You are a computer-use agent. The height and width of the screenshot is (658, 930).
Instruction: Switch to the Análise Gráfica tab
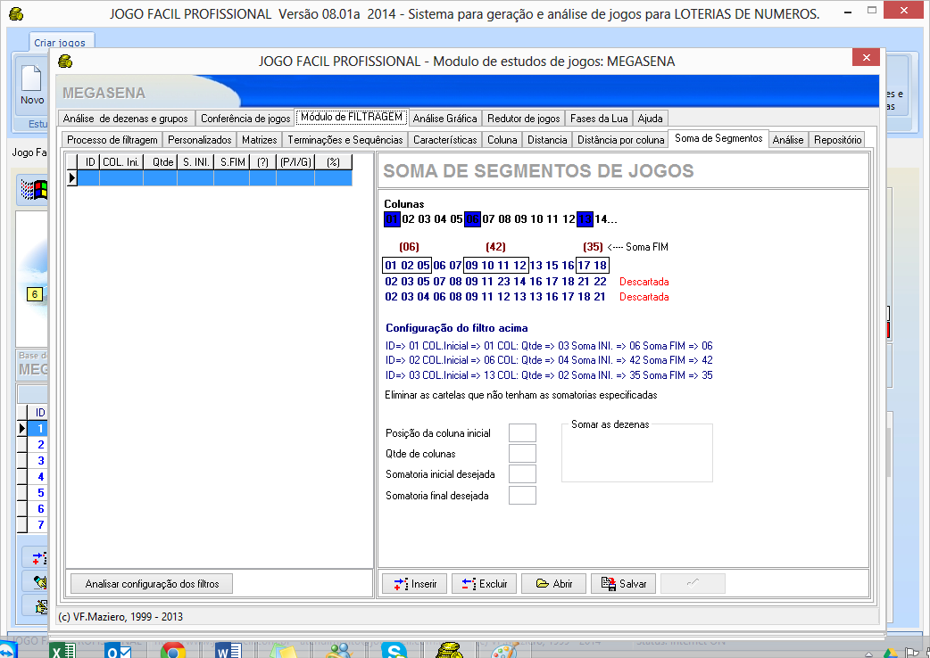(444, 118)
